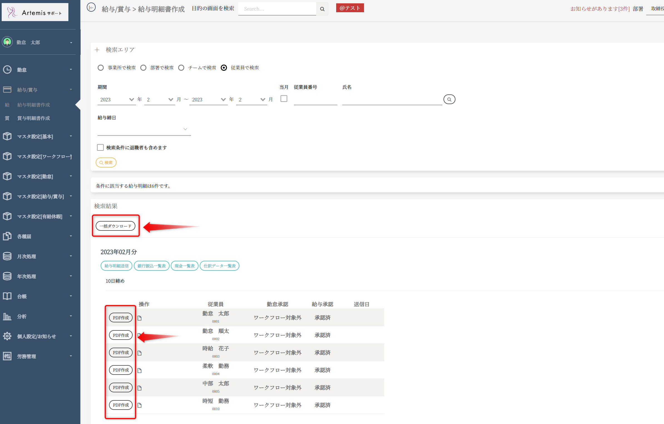
Task: Click the magnifier icon beside Search box
Action: [322, 9]
